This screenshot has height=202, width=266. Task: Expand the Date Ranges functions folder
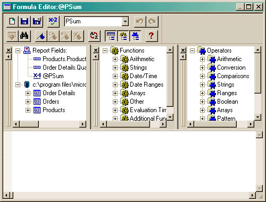[x=115, y=85]
